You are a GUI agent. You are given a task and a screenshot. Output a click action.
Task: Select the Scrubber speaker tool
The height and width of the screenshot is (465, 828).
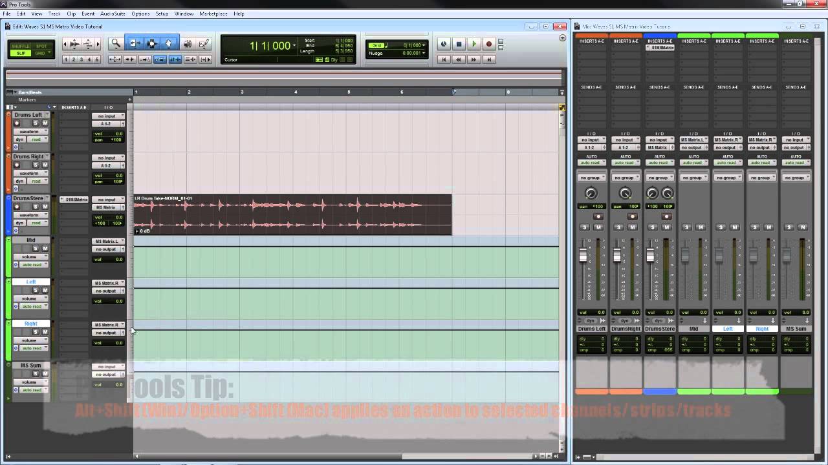click(188, 43)
